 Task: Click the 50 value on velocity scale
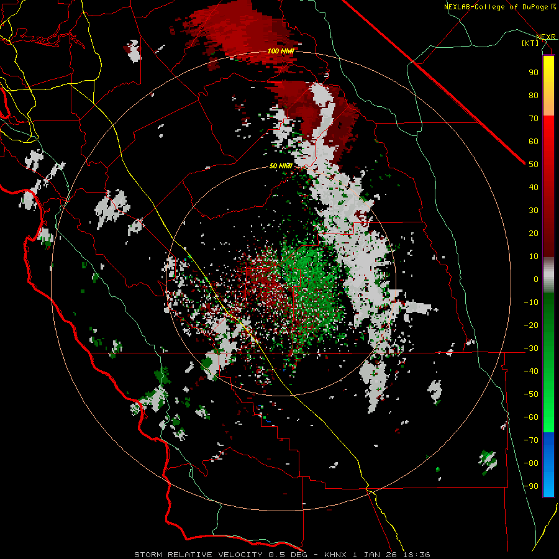click(534, 165)
